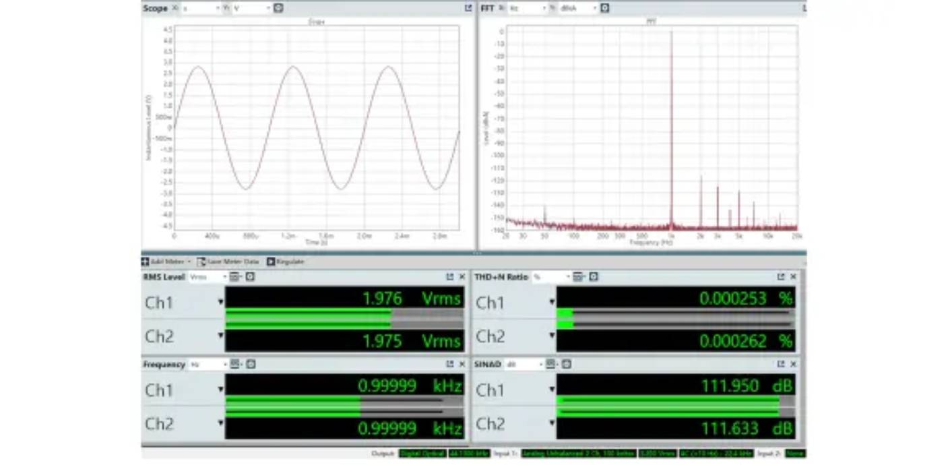Expand the Ch2 arrow in RMS Level
The width and height of the screenshot is (950, 465).
(220, 336)
